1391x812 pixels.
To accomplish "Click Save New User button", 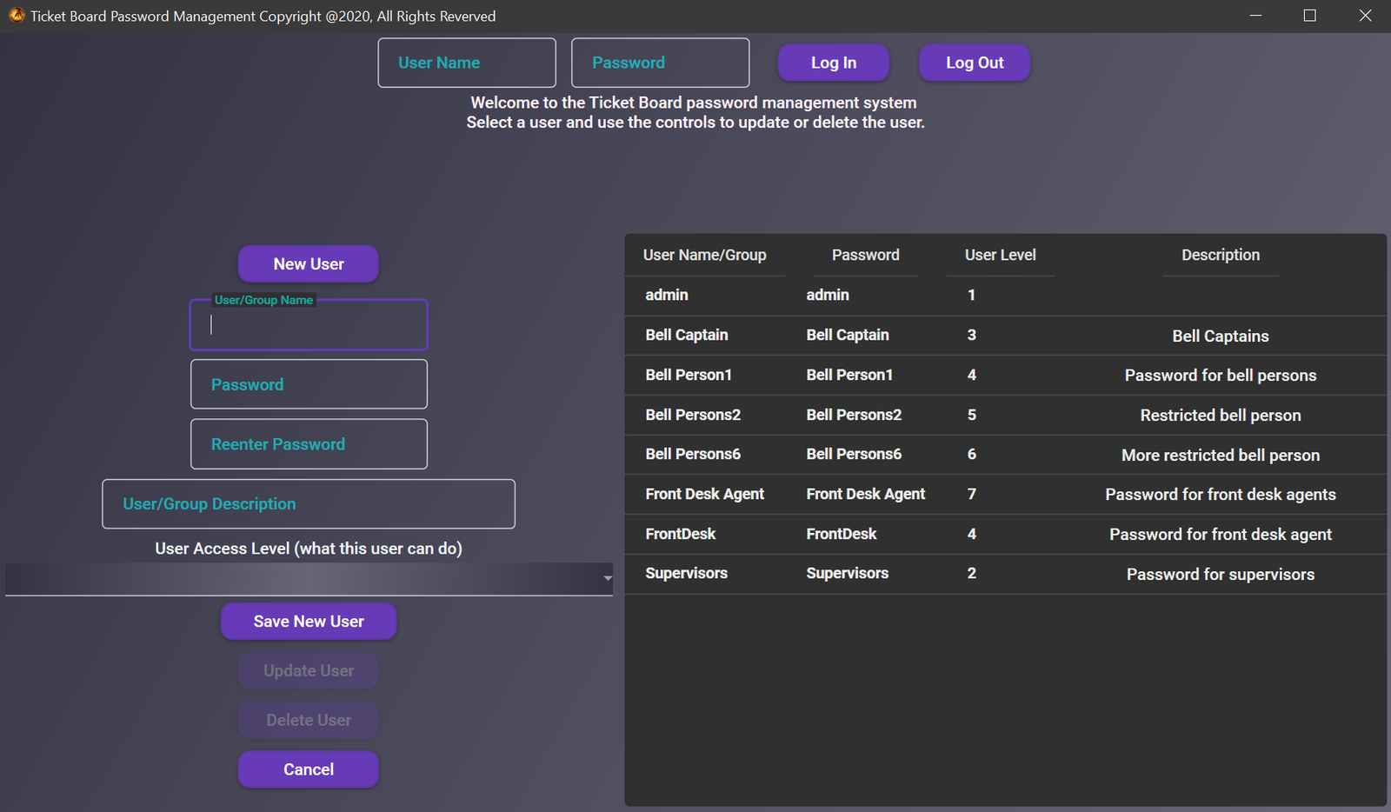I will click(309, 622).
